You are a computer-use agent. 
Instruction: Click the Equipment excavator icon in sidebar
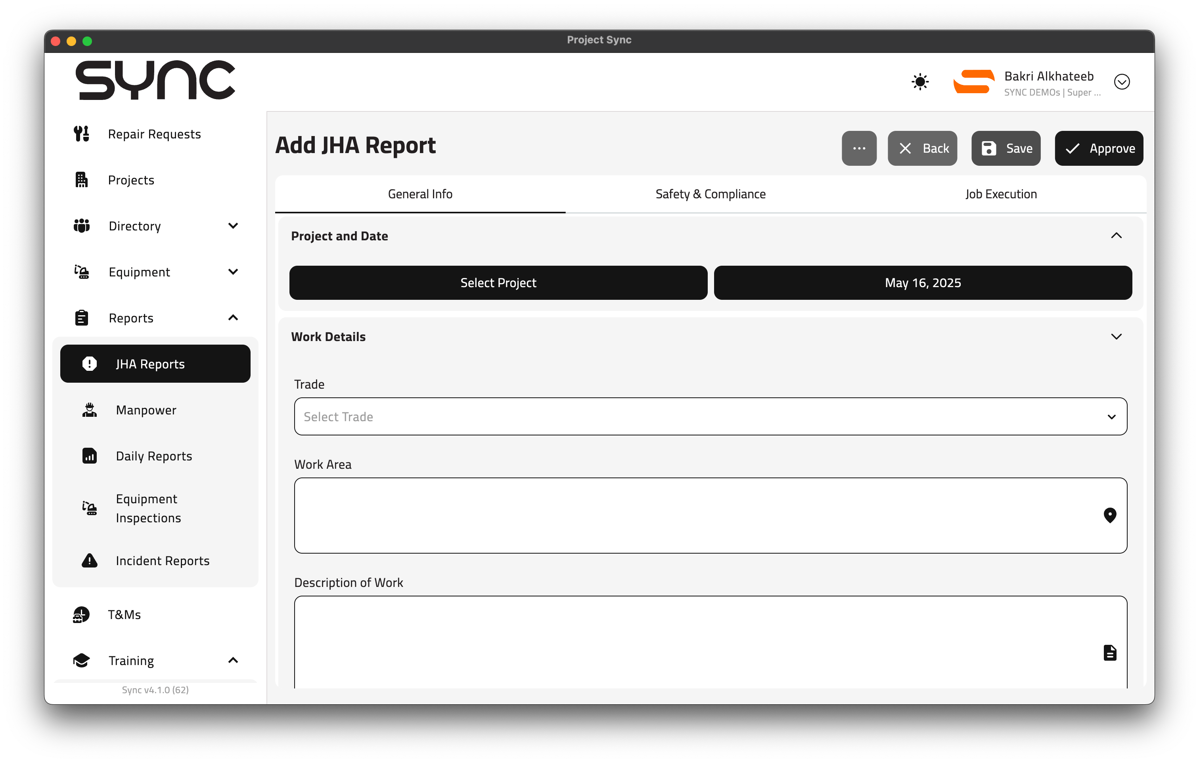[82, 272]
